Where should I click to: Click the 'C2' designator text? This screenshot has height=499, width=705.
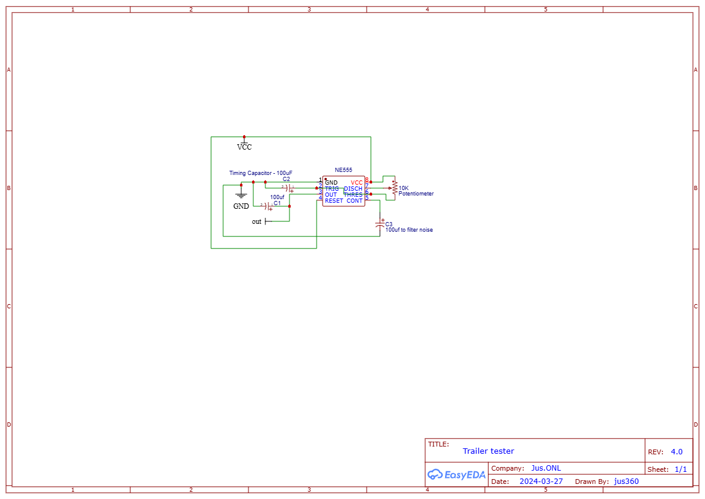pyautogui.click(x=286, y=179)
